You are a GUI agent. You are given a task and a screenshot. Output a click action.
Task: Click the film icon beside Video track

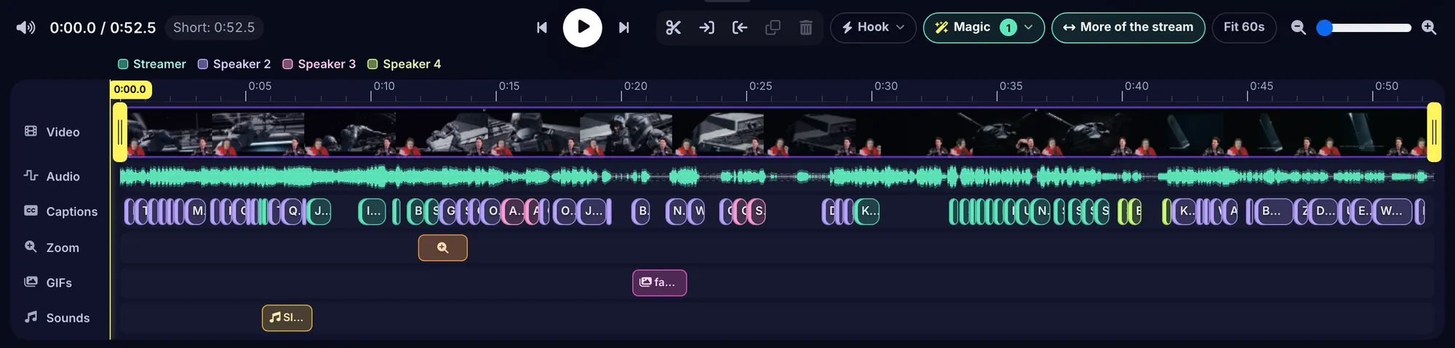tap(31, 131)
